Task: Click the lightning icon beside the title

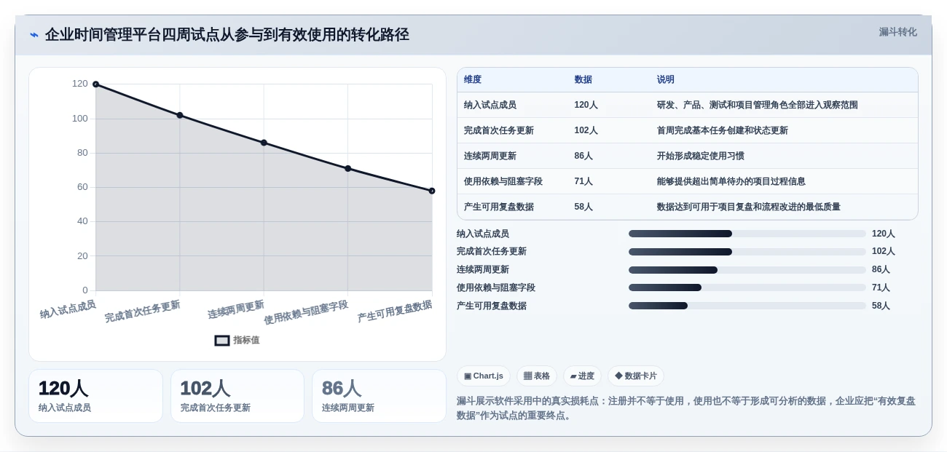Action: (34, 35)
